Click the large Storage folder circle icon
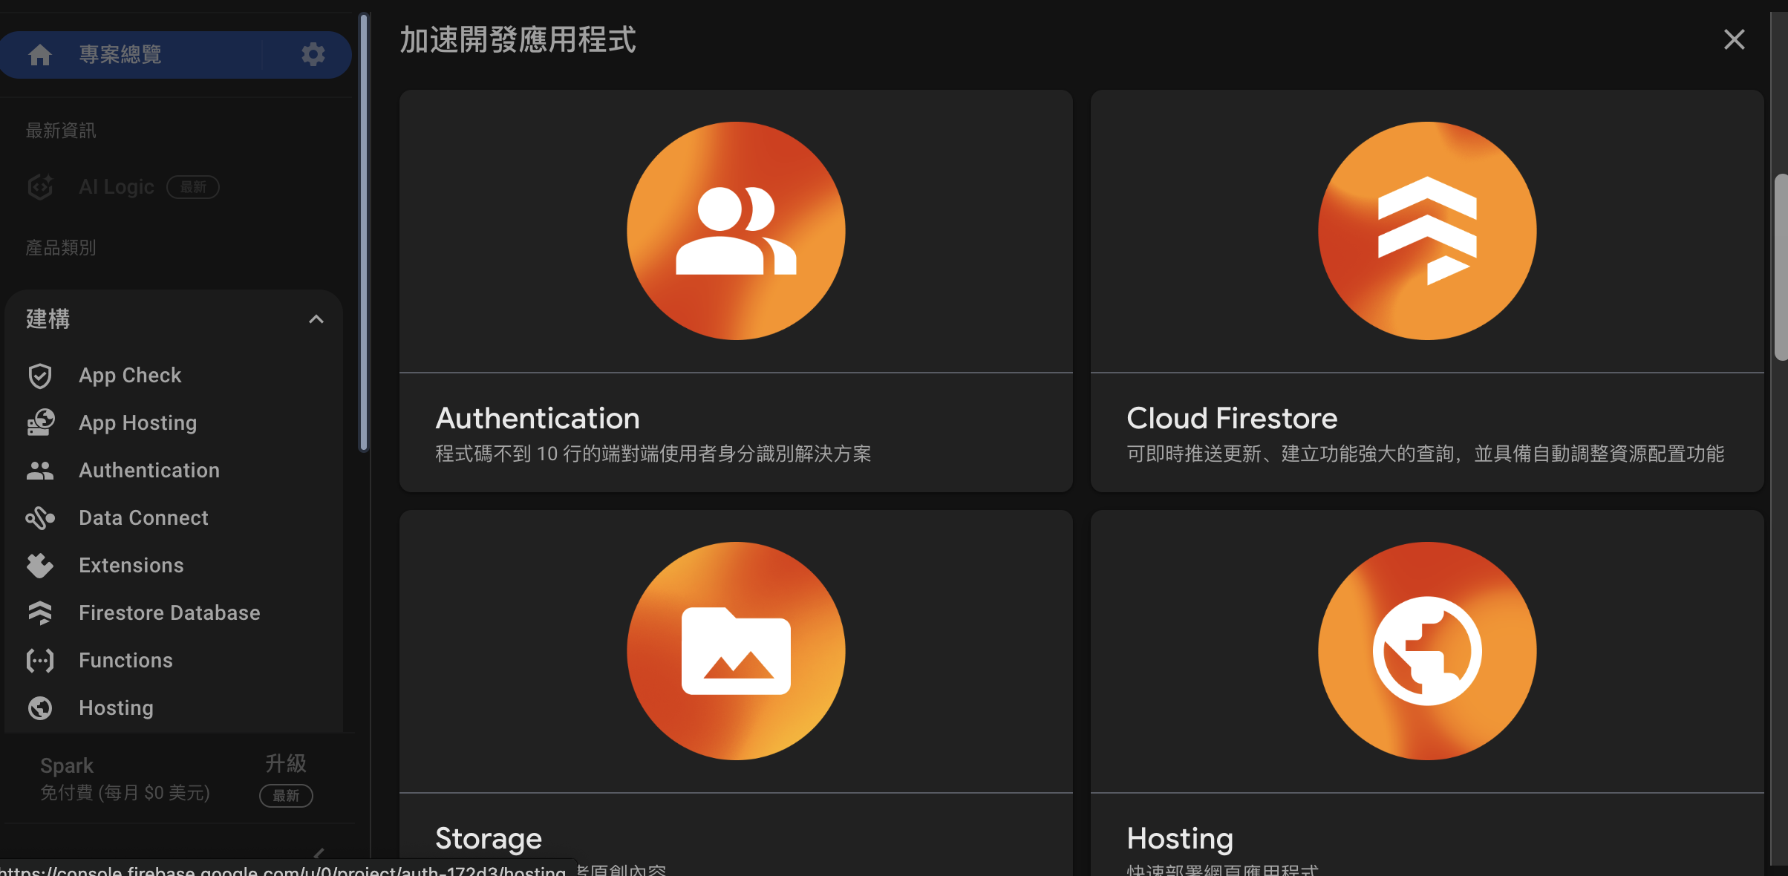 (736, 651)
